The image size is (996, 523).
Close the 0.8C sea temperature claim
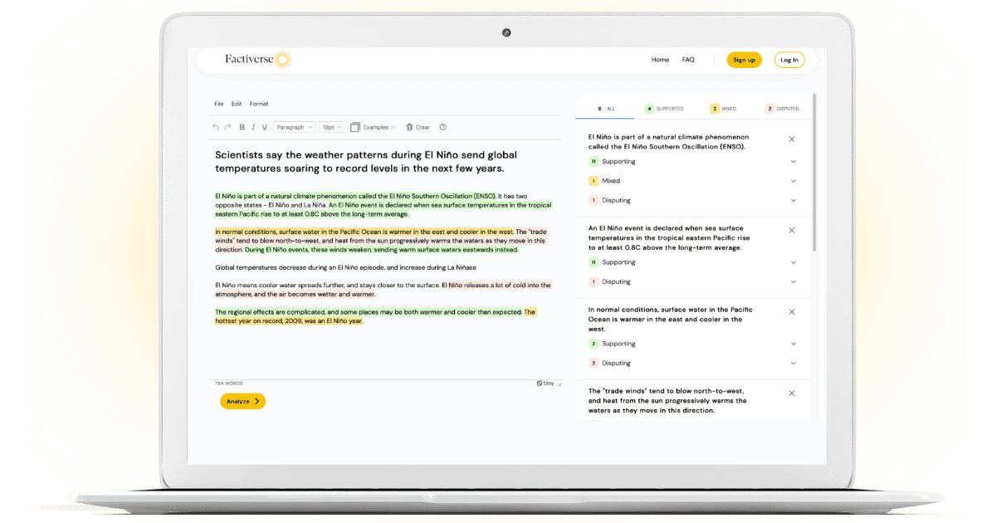pos(791,231)
